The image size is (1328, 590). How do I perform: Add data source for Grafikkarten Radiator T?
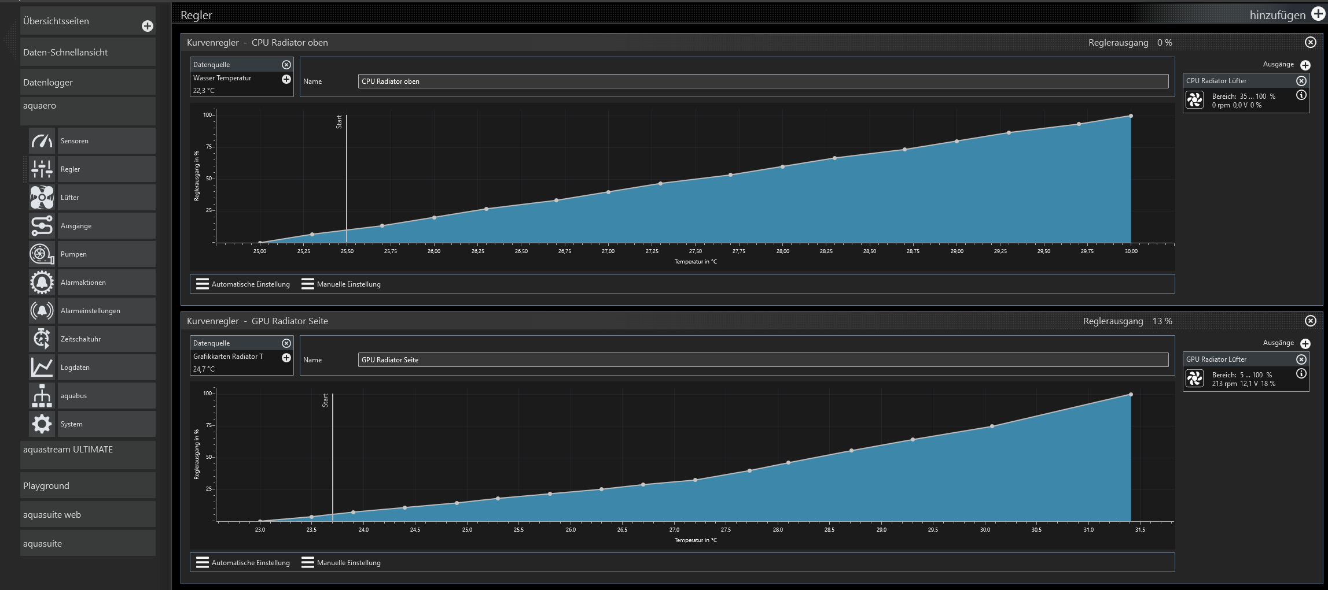pos(286,358)
